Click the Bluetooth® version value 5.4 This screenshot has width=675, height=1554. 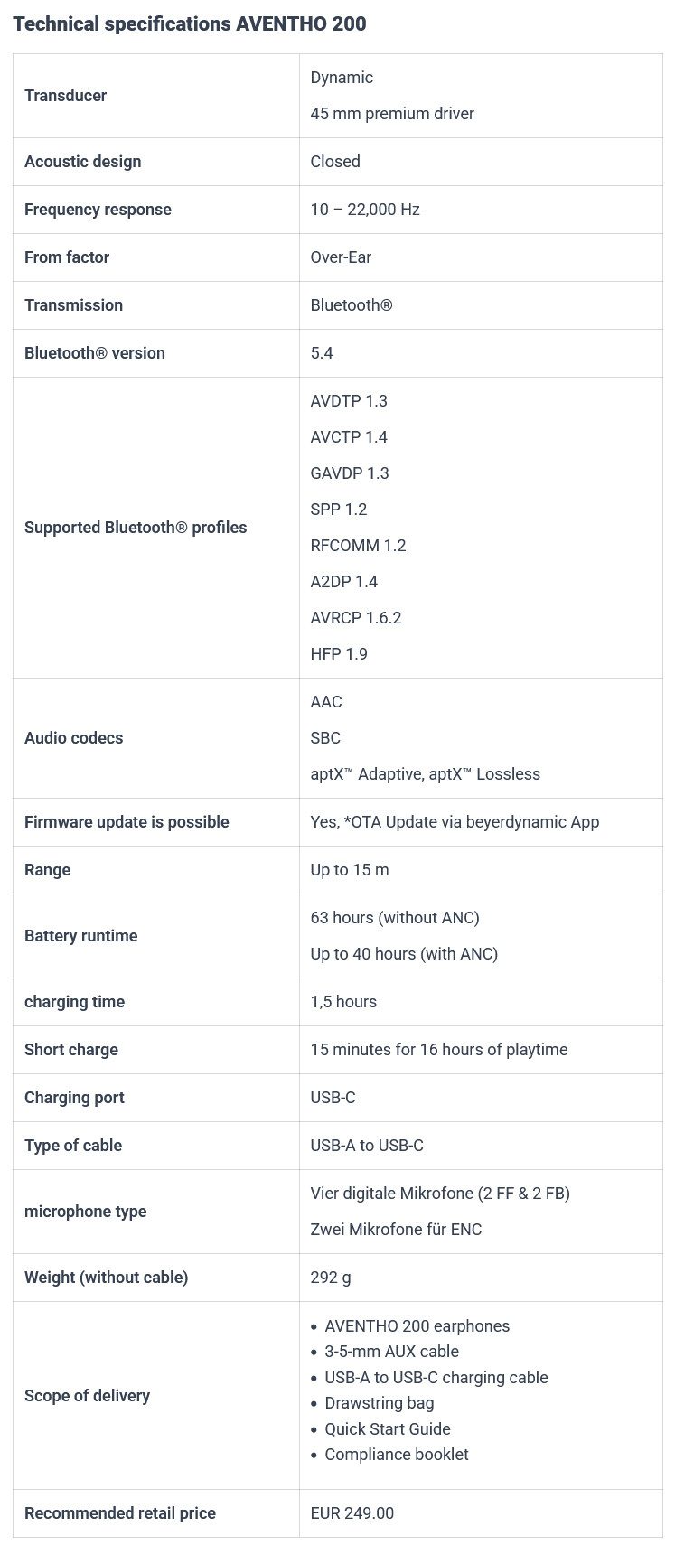coord(322,353)
